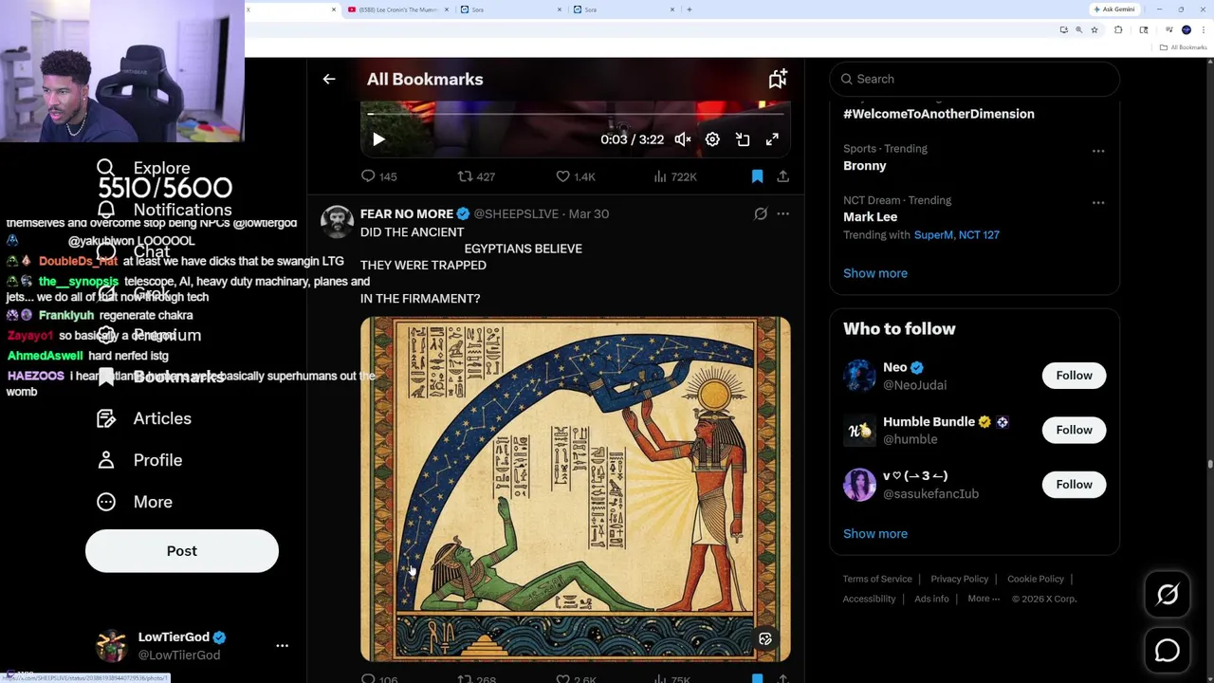Open Terms of Service link
The width and height of the screenshot is (1214, 683).
[877, 579]
